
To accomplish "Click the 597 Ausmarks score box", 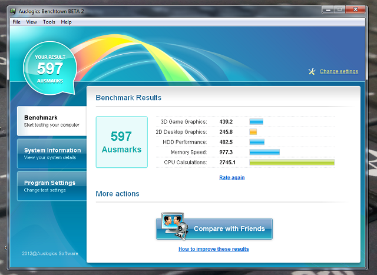I will (122, 142).
